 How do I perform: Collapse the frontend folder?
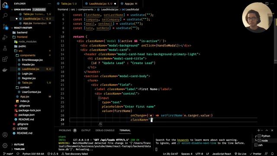pyautogui.click(x=22, y=37)
